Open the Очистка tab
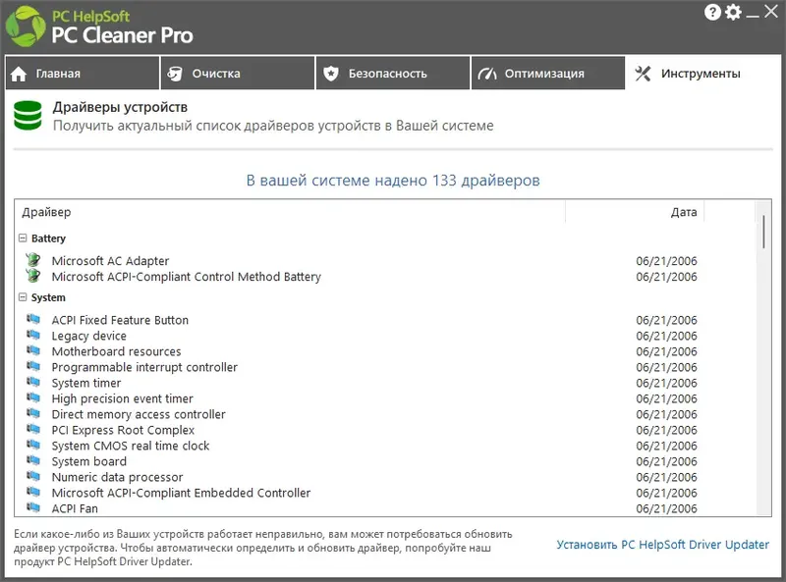 pos(238,74)
